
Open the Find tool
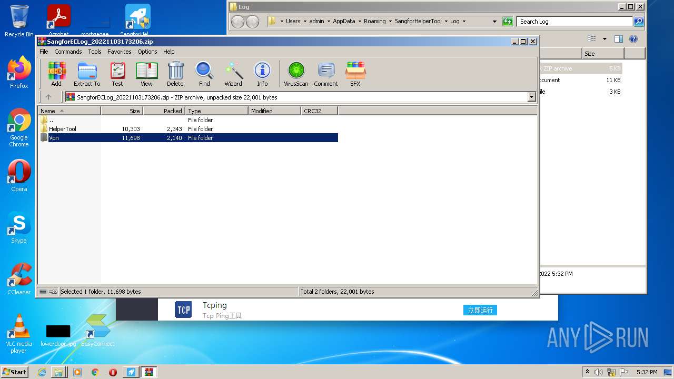(204, 74)
